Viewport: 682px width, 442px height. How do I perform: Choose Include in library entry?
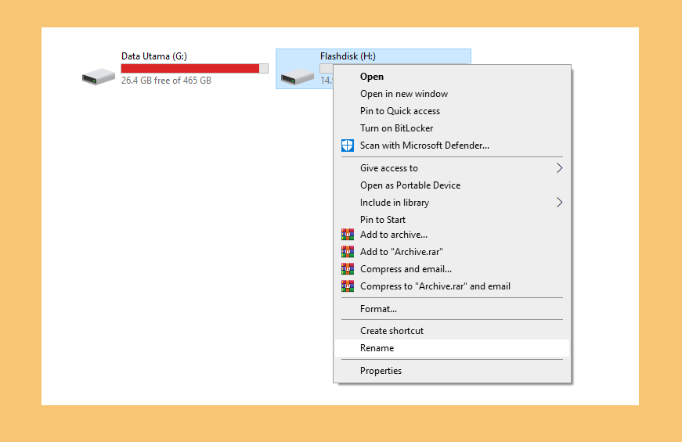[452, 203]
